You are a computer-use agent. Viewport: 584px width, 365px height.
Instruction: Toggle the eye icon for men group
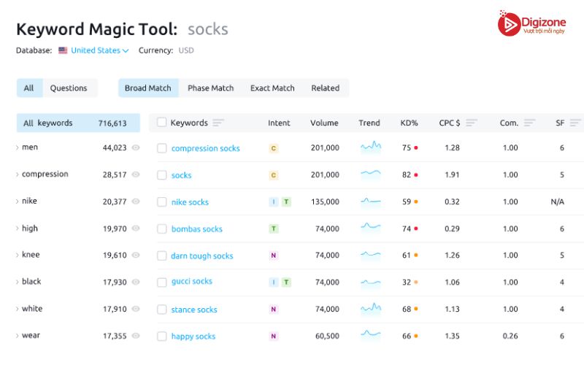pos(136,147)
